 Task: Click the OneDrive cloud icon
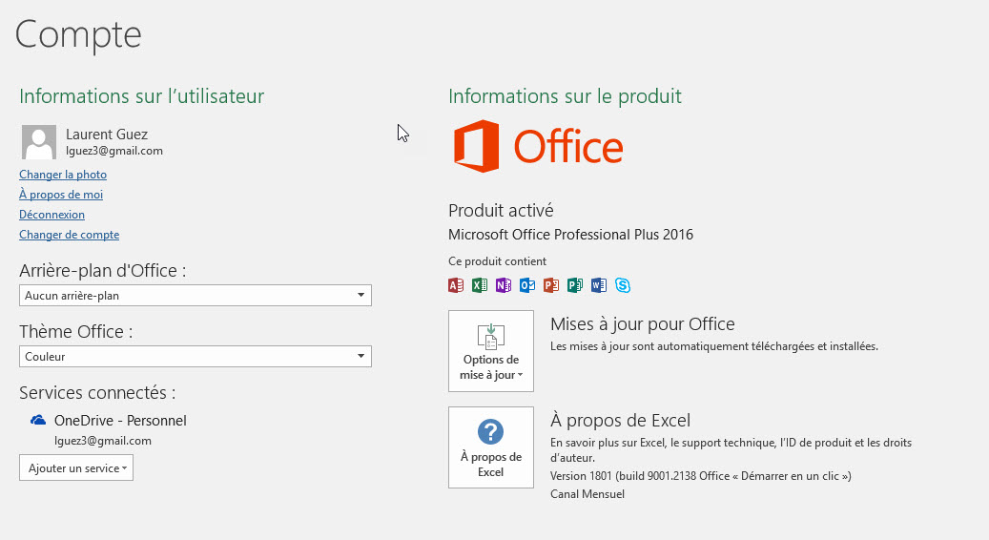pyautogui.click(x=38, y=420)
